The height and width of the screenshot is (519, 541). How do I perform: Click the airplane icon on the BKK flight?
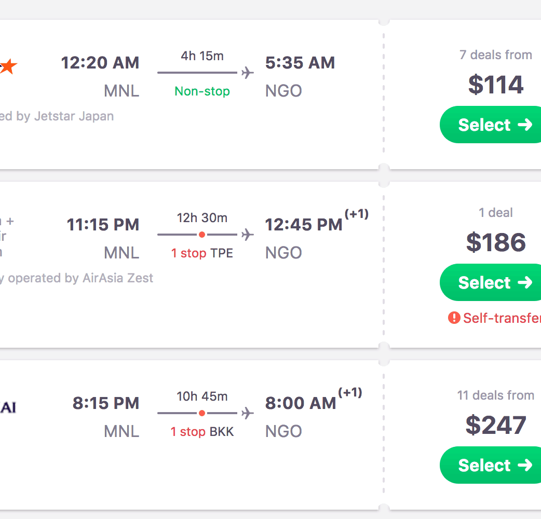248,413
